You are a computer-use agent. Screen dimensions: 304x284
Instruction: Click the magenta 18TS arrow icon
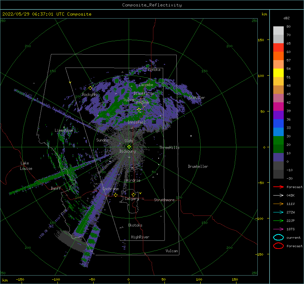pyautogui.click(x=278, y=229)
